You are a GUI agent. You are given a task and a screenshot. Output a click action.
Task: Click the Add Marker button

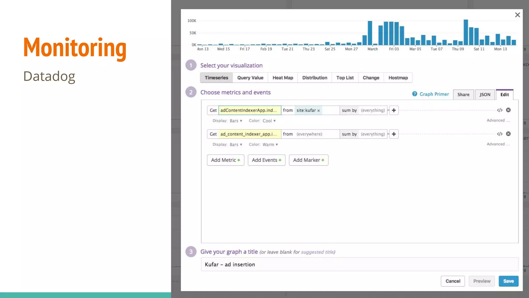(309, 160)
